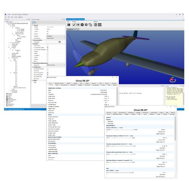Switch to Wing tab in front report window
The width and height of the screenshot is (189, 181).
[x=115, y=112]
